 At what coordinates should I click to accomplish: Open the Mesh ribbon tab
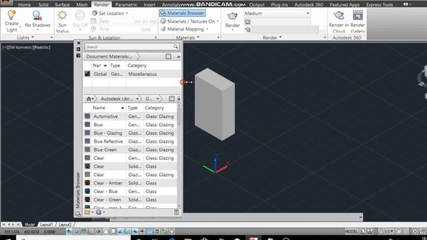click(x=81, y=5)
